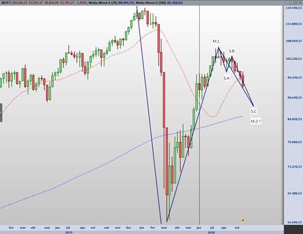Viewport: 303px width, 234px height.
Task: Click the 102.220,53 price scale label
Action: [294, 59]
